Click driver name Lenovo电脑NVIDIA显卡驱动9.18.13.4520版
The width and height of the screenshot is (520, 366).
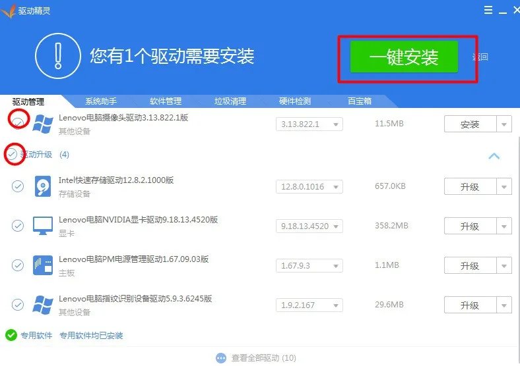[x=139, y=219]
